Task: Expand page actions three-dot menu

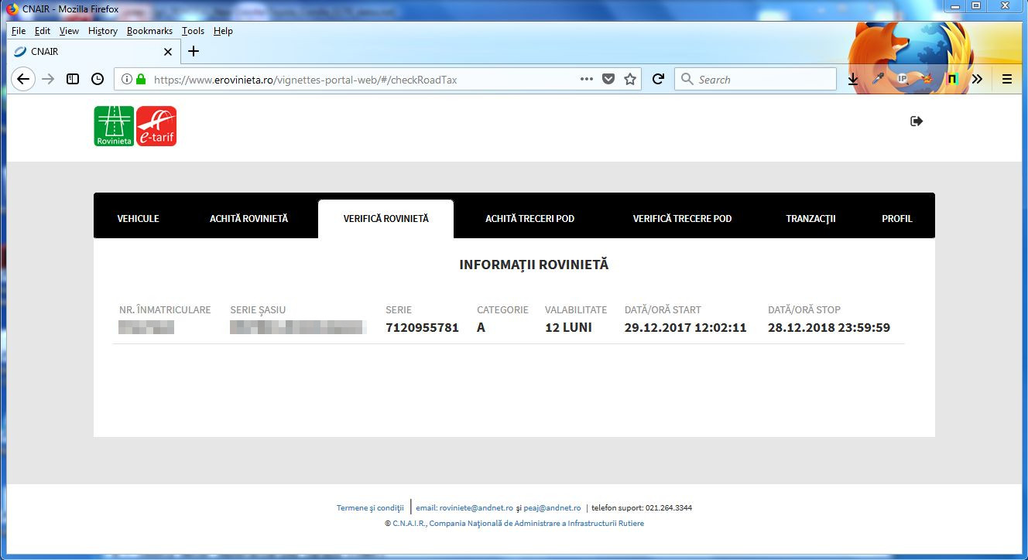Action: pyautogui.click(x=587, y=79)
